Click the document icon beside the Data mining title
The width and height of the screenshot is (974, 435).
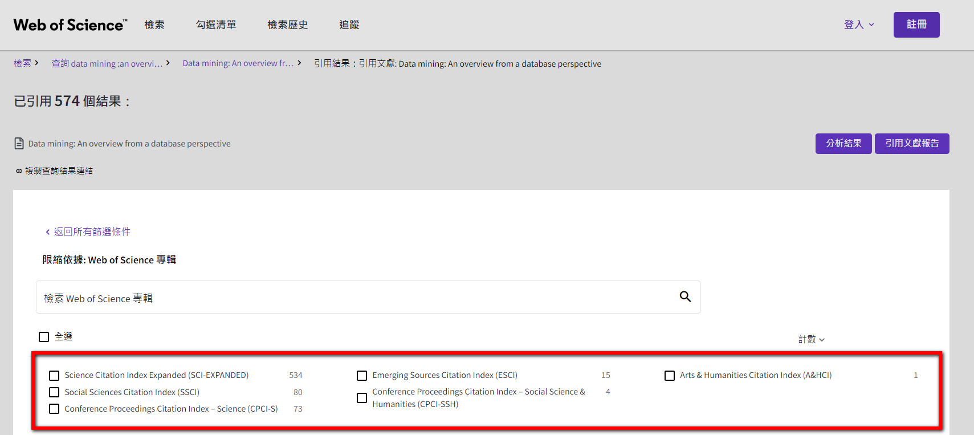19,144
